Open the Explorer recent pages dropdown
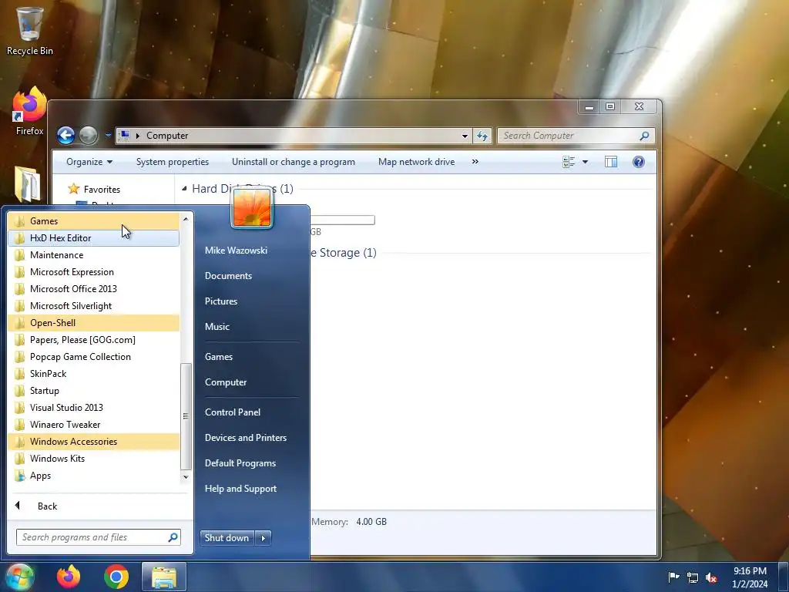 tap(108, 135)
